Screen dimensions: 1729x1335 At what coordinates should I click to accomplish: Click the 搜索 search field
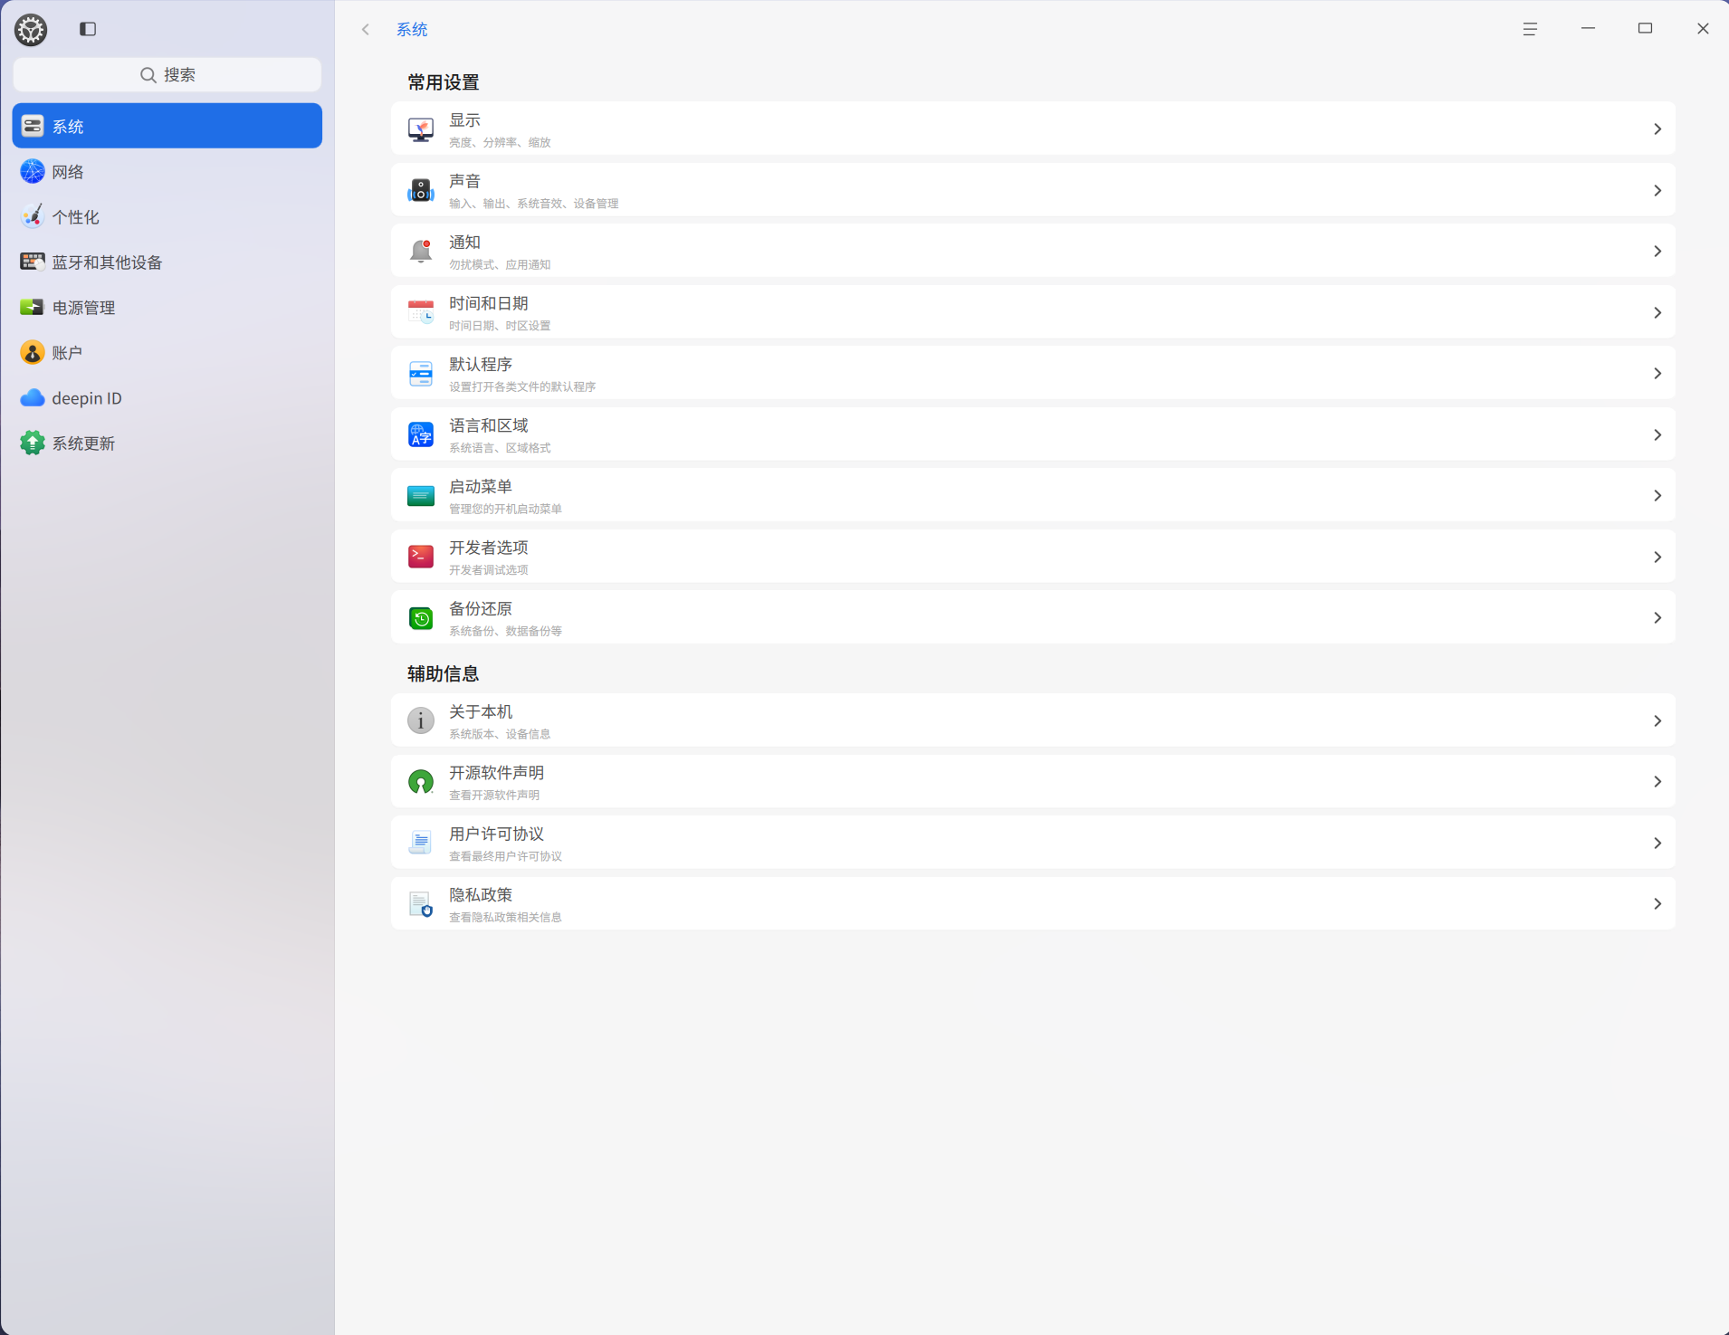167,74
